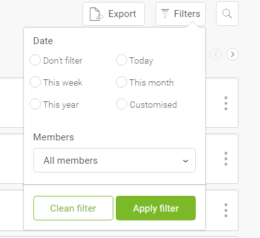Open the first row's three-dot menu
Screen dimensions: 260x238
226,103
